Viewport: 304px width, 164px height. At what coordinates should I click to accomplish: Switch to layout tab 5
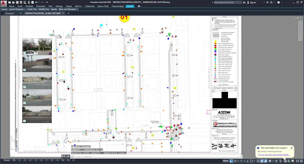(x=36, y=160)
